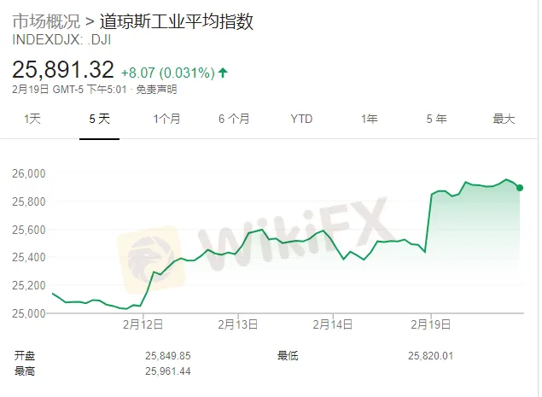Image resolution: width=542 pixels, height=397 pixels.
Task: Open the YTD chart tab
Action: click(301, 120)
